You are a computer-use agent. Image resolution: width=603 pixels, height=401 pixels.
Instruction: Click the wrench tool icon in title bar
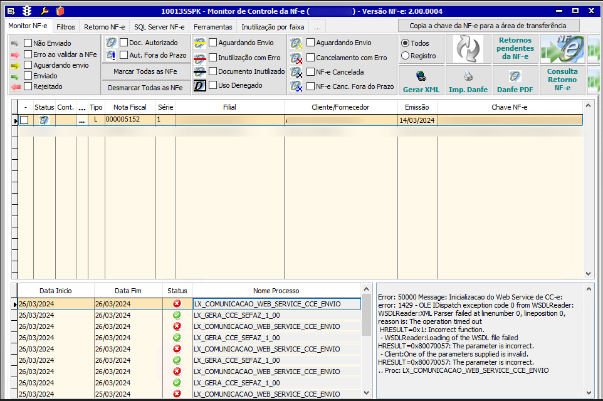coord(44,11)
